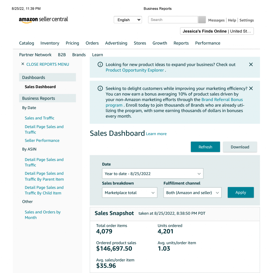Apply the selected dashboard filters

pyautogui.click(x=240, y=192)
